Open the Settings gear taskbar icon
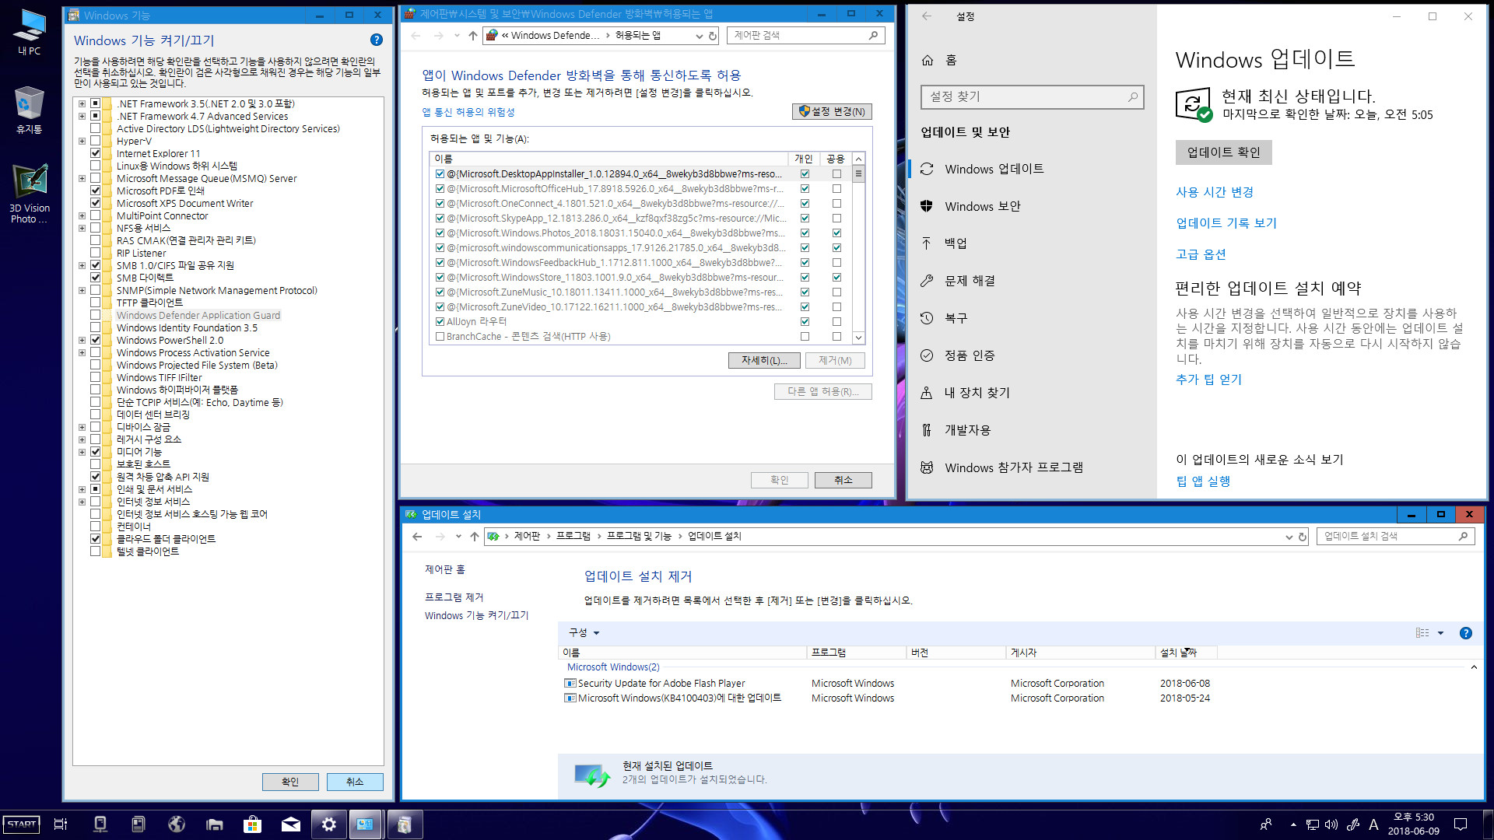 329,824
